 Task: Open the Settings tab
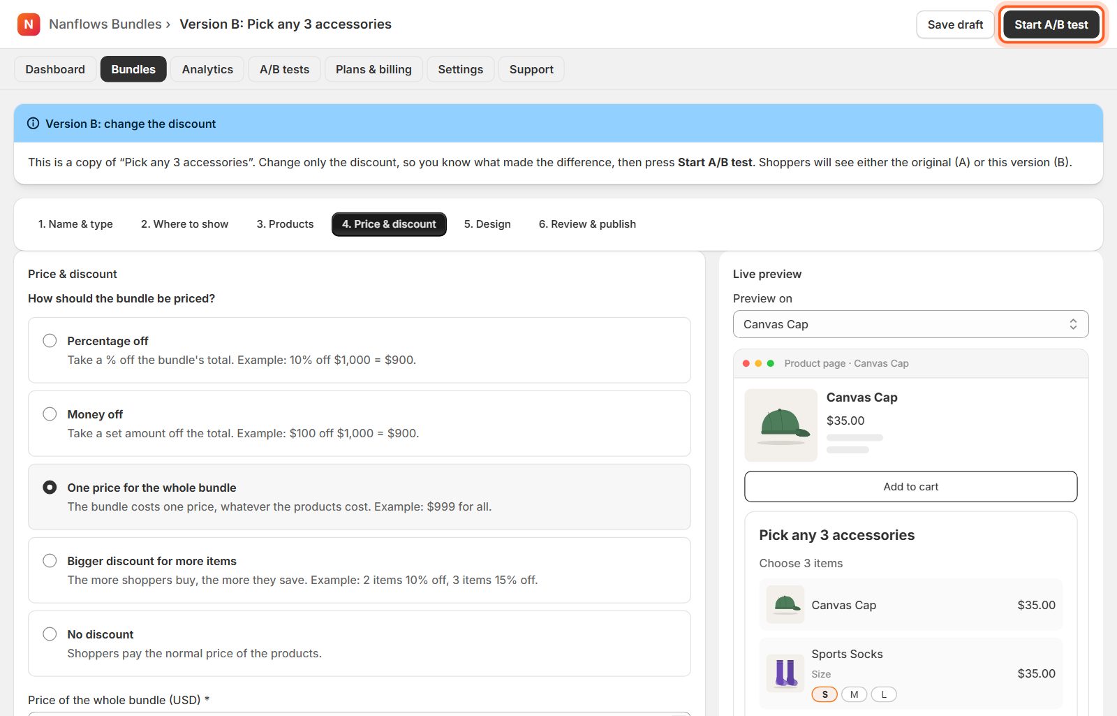click(461, 69)
